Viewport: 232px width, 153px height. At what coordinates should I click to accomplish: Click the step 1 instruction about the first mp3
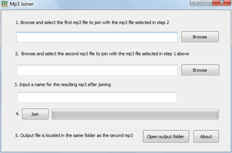coord(92,22)
